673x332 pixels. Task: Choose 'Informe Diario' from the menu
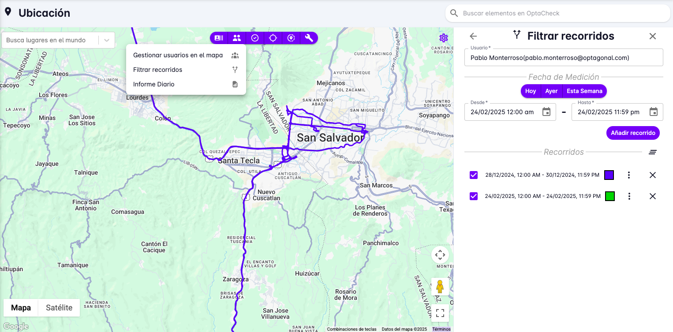(154, 84)
